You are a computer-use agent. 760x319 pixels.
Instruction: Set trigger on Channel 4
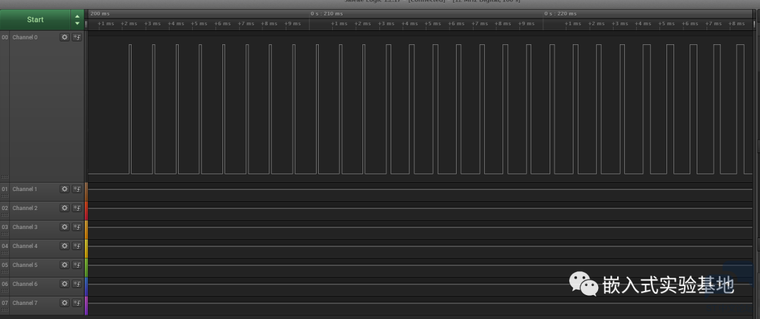77,246
